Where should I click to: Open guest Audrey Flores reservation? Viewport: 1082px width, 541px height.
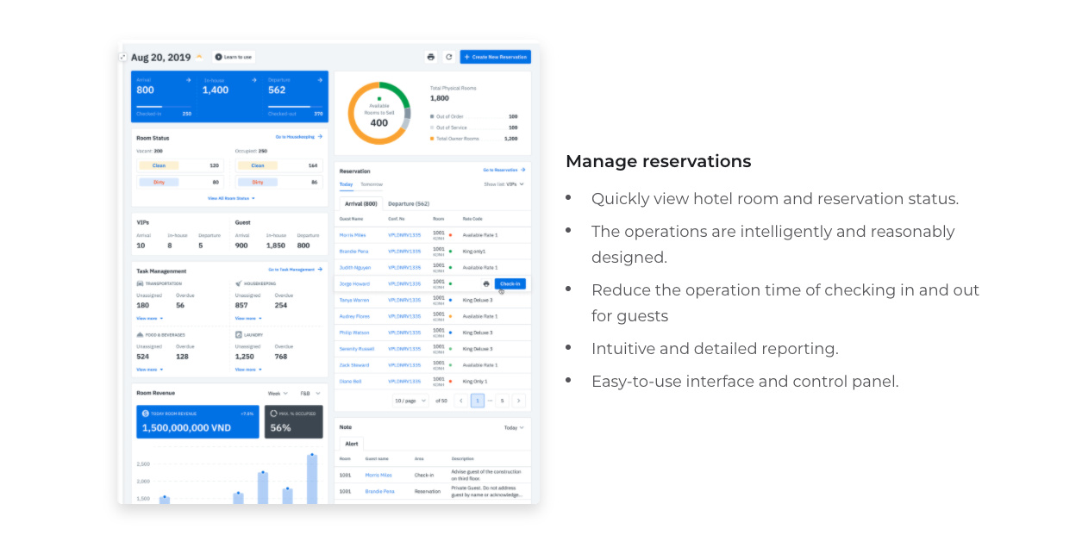coord(353,316)
